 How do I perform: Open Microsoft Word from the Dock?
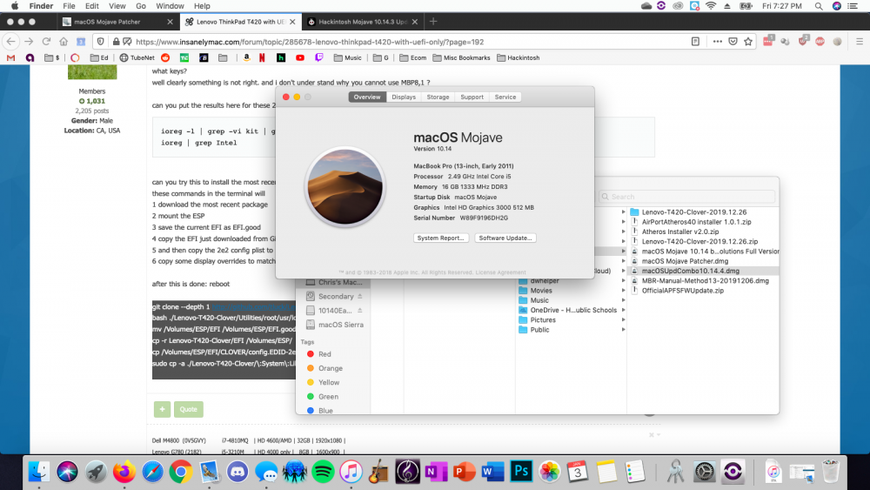point(492,473)
